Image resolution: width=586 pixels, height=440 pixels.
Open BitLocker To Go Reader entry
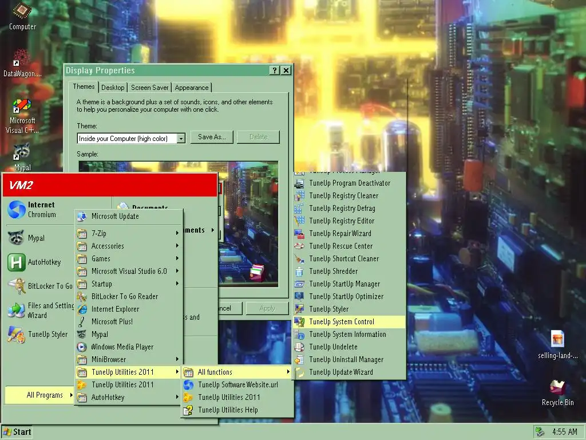tap(129, 297)
